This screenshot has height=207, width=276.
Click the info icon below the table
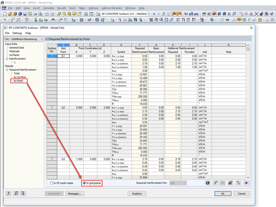[208, 183]
